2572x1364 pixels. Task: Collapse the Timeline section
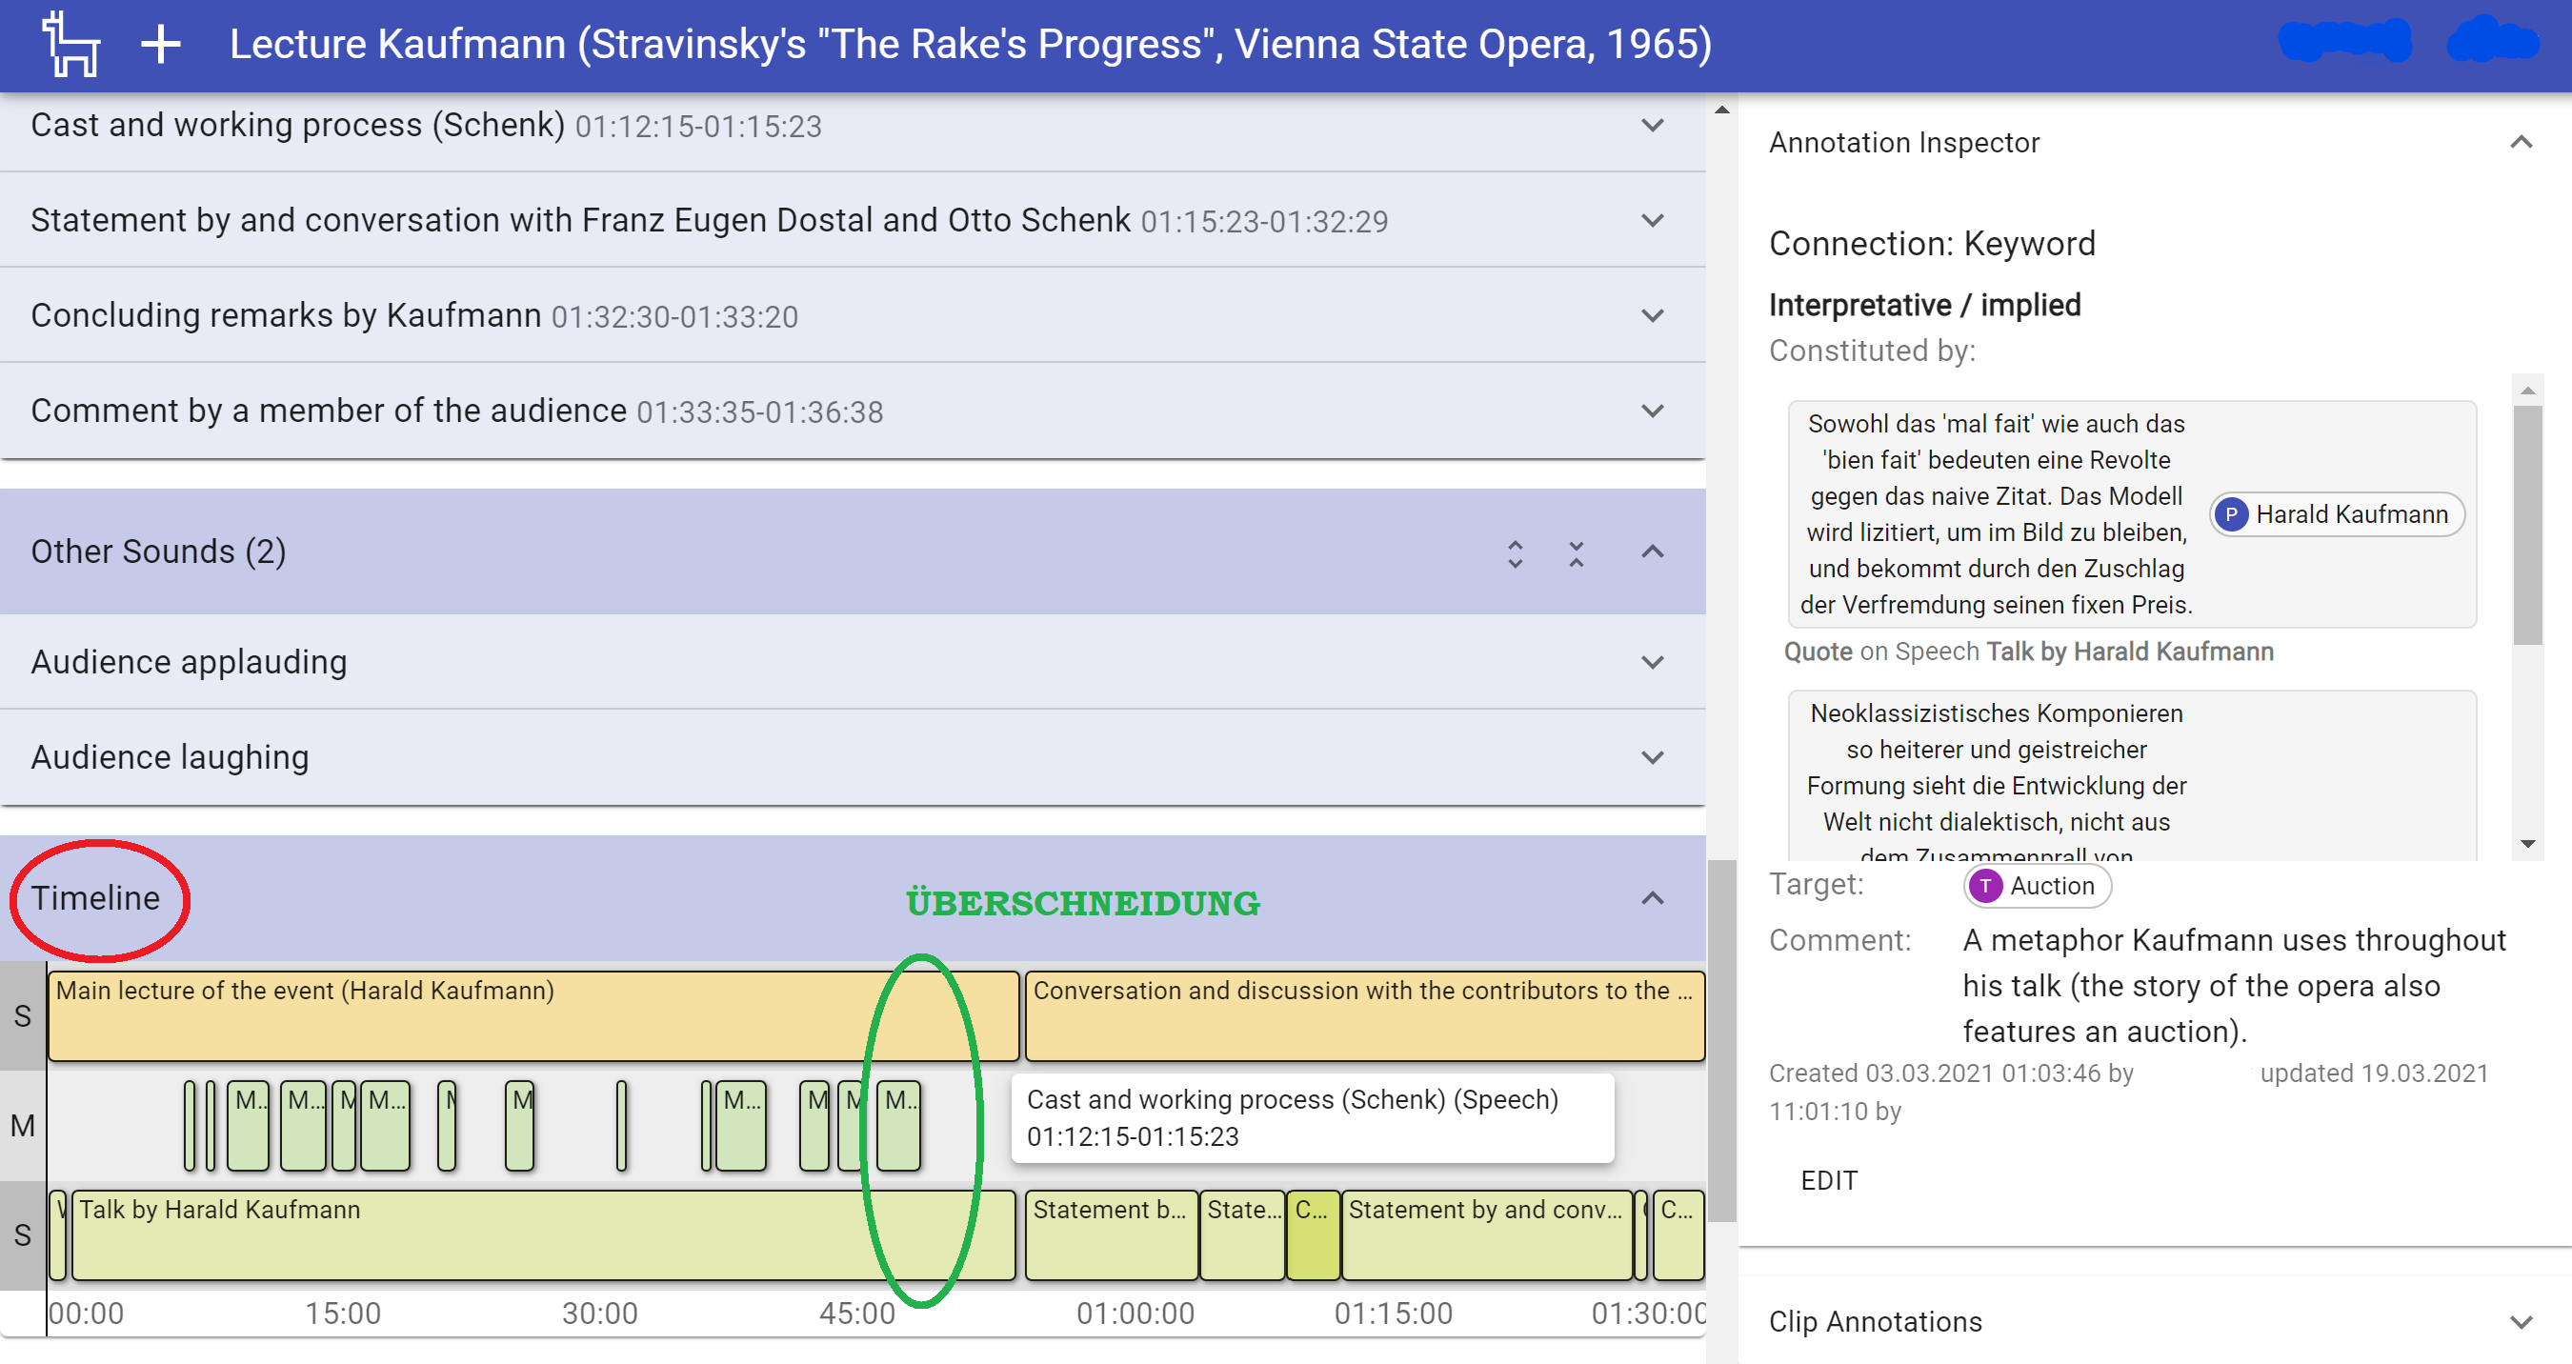click(x=1653, y=897)
